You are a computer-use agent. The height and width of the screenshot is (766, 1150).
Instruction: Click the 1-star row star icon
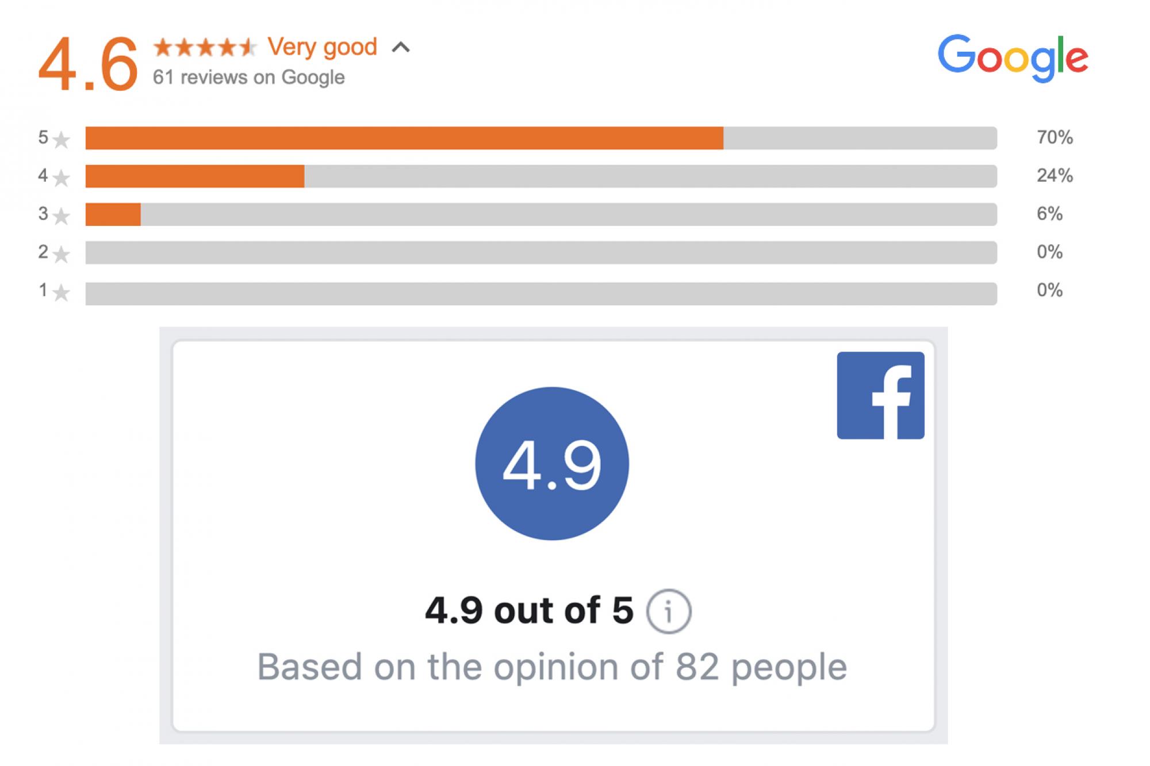point(61,293)
